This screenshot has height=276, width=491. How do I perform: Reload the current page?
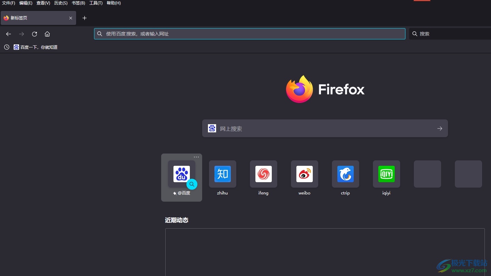pos(34,34)
